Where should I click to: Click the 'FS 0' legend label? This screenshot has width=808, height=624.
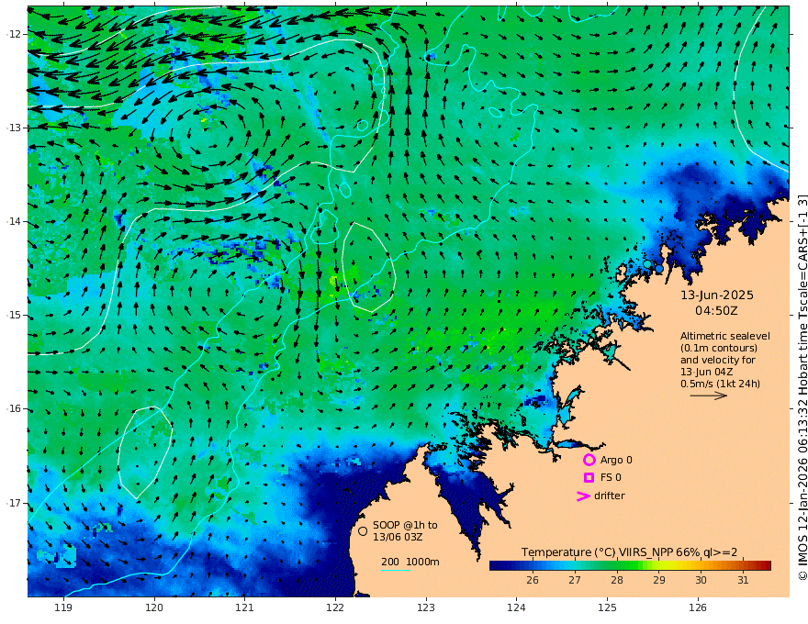[x=611, y=478]
